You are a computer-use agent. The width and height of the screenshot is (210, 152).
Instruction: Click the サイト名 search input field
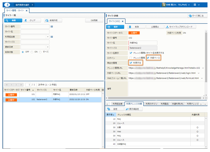[35, 32]
